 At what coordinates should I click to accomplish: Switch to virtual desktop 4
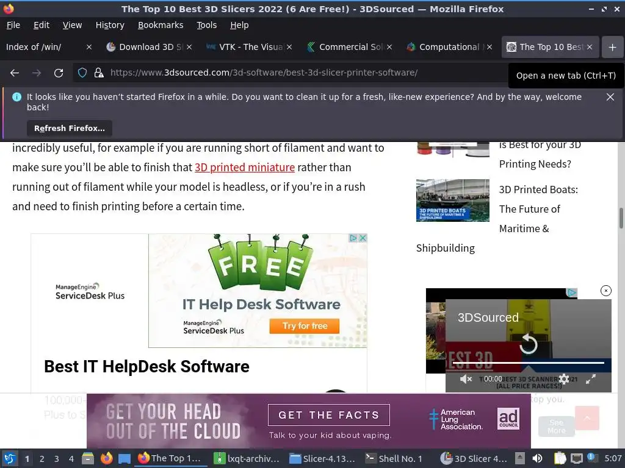click(x=71, y=459)
